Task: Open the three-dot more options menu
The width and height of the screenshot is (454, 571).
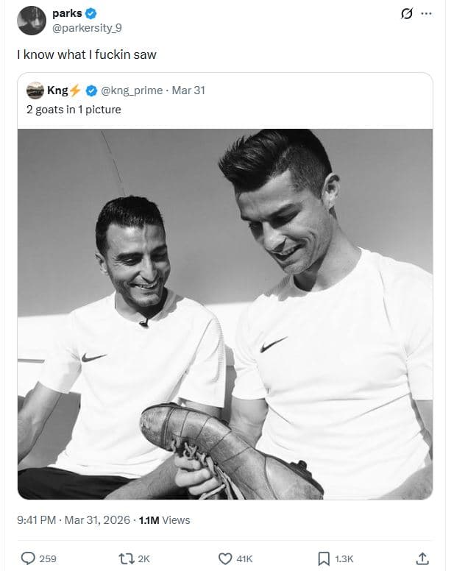Action: [427, 14]
